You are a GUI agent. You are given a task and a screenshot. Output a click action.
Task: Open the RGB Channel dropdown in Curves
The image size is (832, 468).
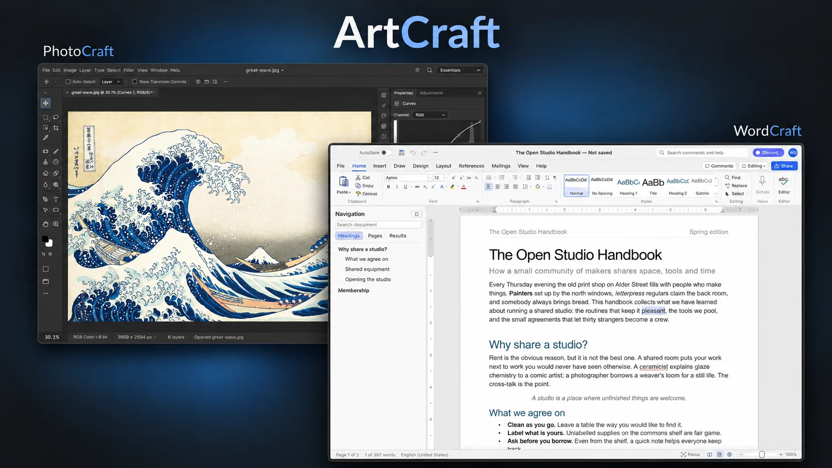point(430,115)
